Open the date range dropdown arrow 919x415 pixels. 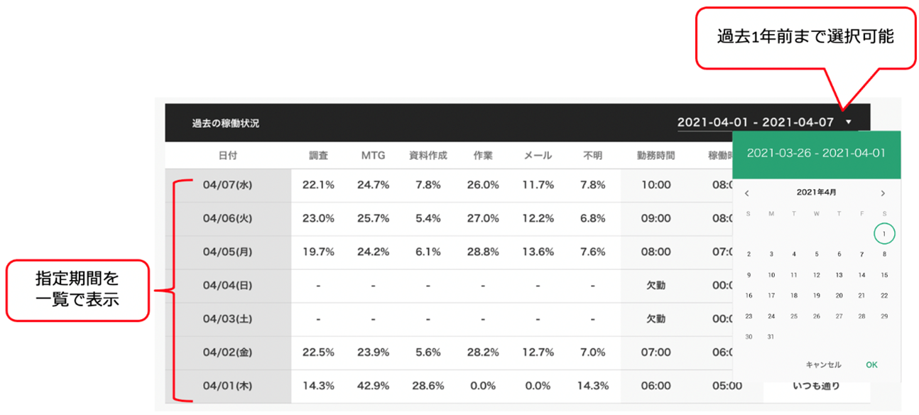tap(848, 122)
